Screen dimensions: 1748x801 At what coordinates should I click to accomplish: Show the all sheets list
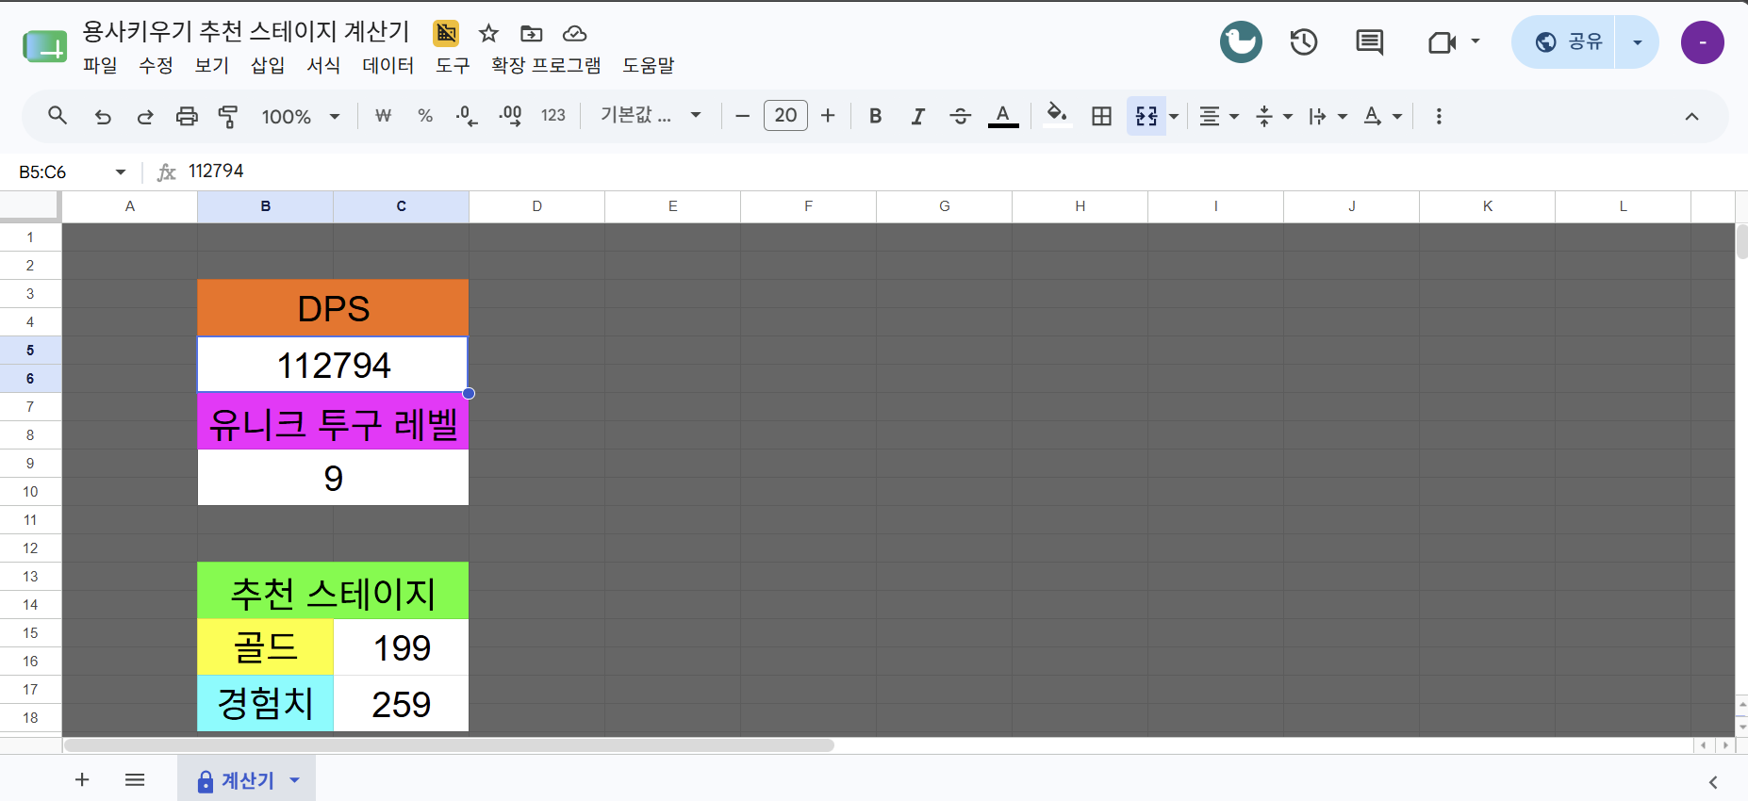(x=135, y=779)
